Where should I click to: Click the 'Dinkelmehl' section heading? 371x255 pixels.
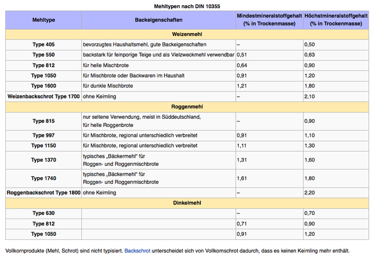(x=187, y=203)
